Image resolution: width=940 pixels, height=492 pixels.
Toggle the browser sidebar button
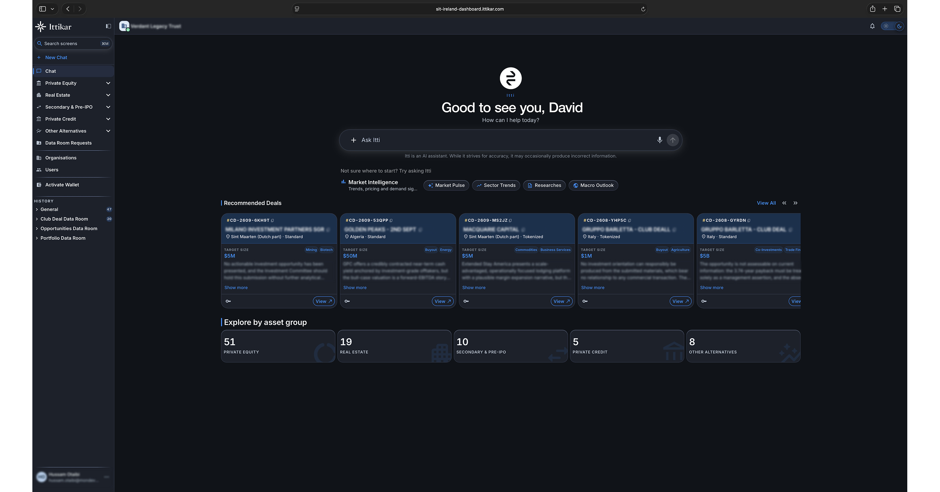(43, 9)
